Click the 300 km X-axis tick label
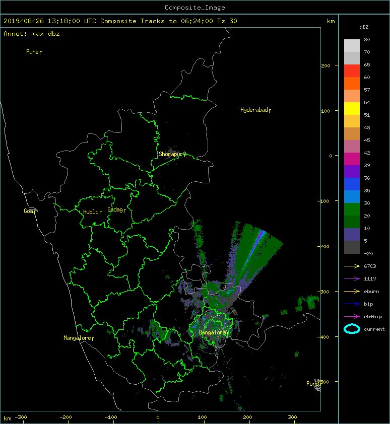The image size is (390, 424). [292, 417]
